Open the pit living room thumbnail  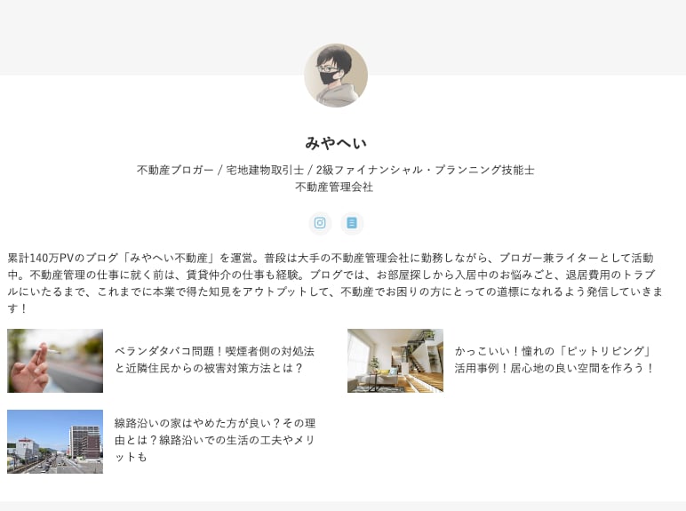pos(395,361)
